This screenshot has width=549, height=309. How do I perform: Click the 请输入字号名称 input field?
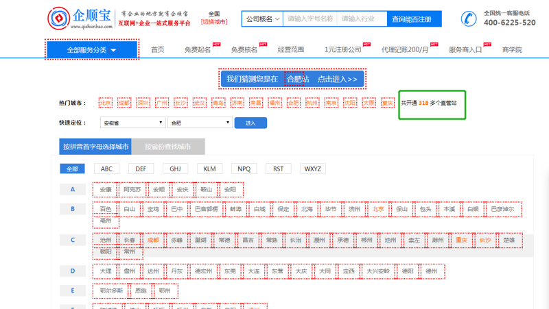click(310, 19)
